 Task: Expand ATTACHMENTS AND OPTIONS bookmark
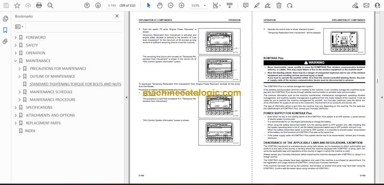(16, 115)
